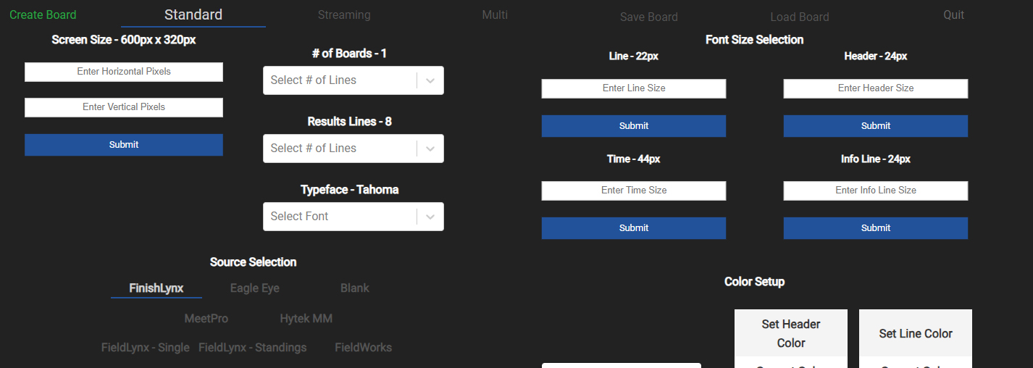Click the Set Line Color button
Image resolution: width=1033 pixels, height=368 pixels.
pos(916,333)
